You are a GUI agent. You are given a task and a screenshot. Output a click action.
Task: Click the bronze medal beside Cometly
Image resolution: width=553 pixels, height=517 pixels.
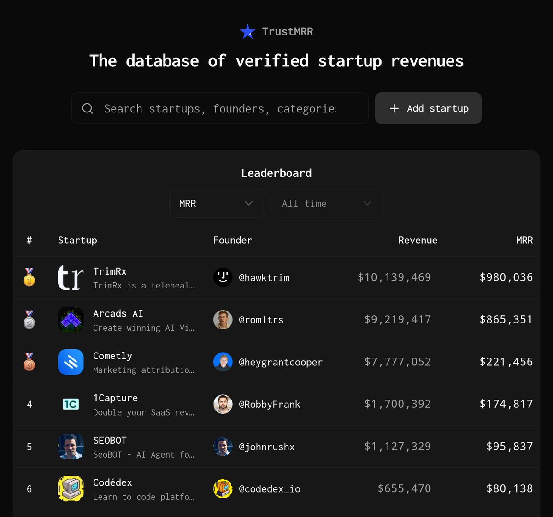[x=29, y=362]
